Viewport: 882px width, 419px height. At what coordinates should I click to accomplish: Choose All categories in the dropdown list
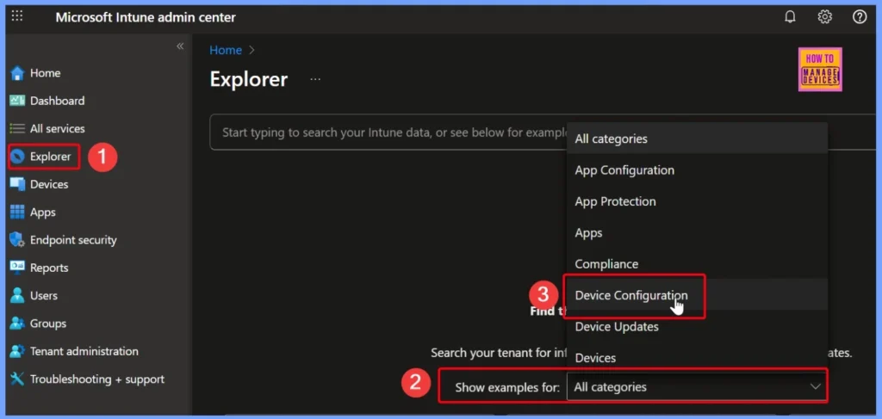pos(697,139)
